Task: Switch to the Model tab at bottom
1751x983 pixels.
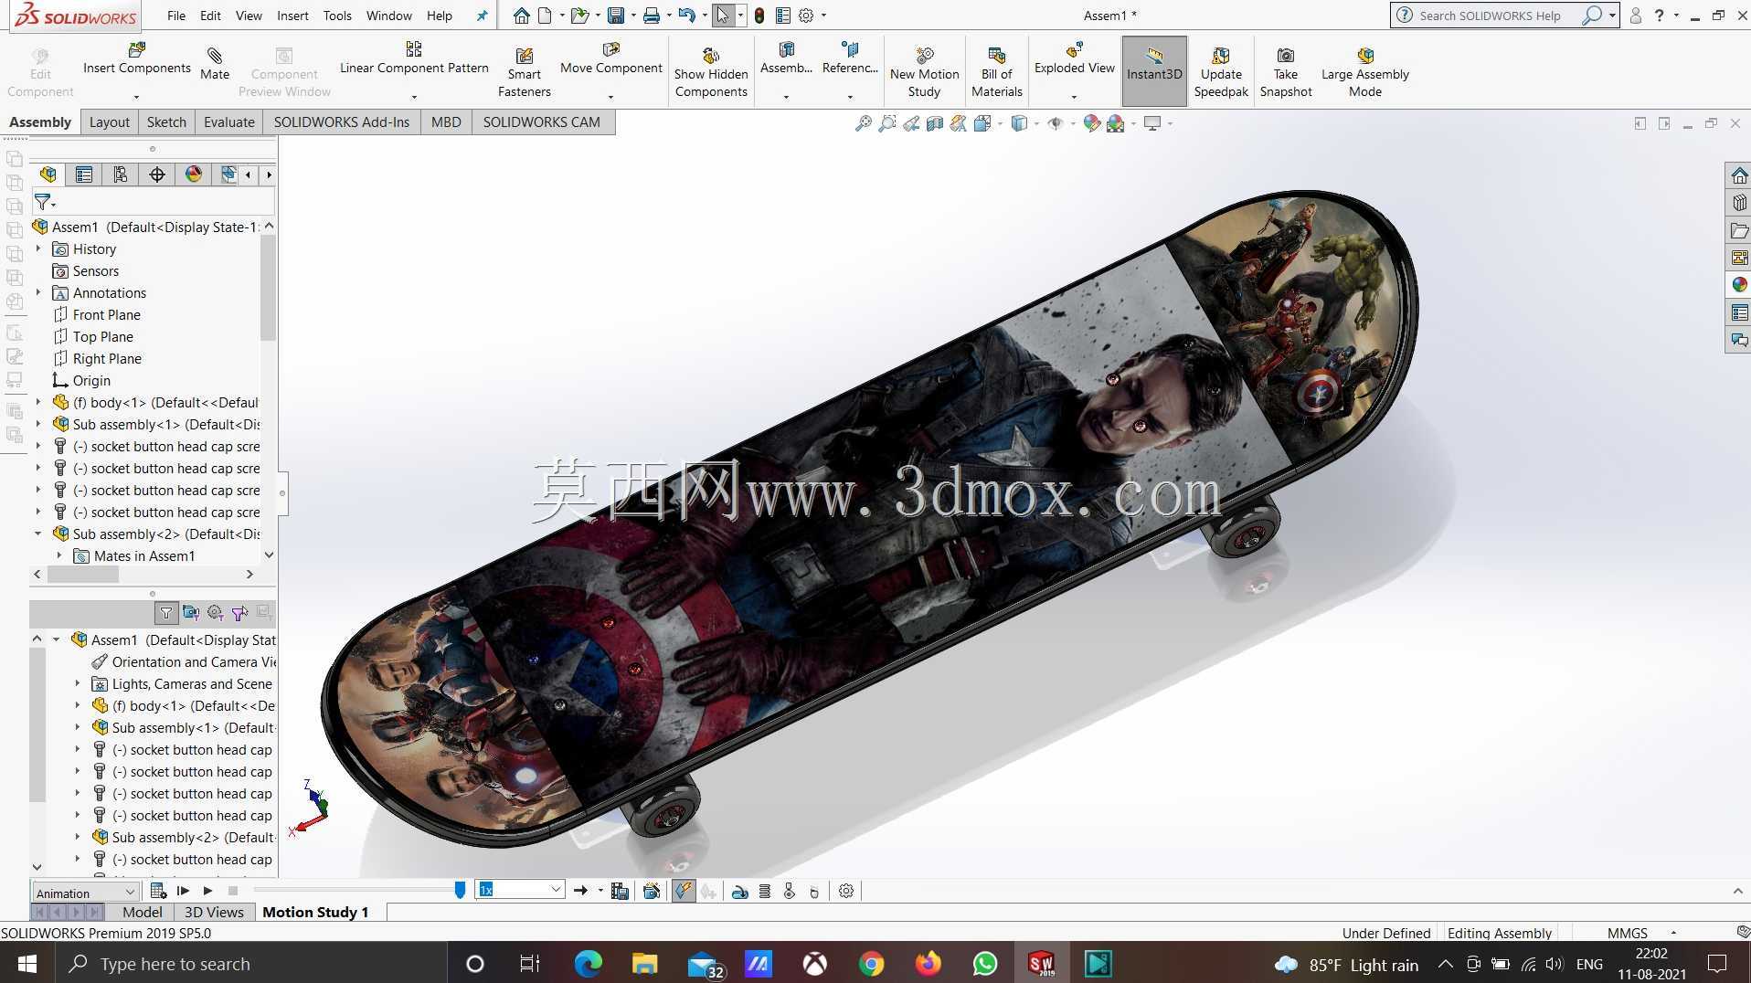Action: [x=142, y=912]
